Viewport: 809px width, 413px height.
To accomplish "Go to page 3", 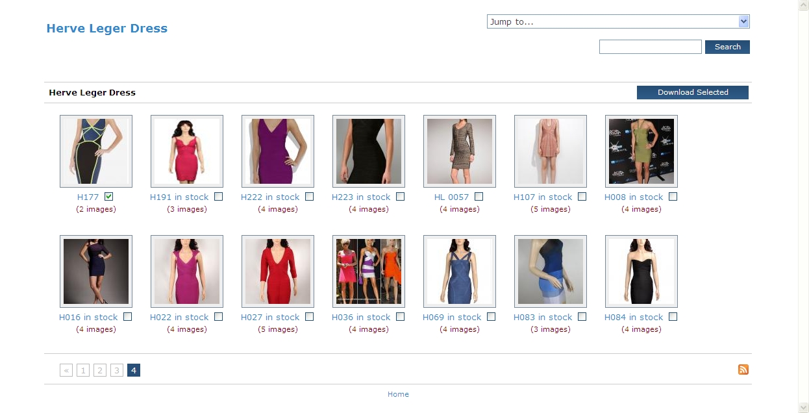I will click(117, 370).
